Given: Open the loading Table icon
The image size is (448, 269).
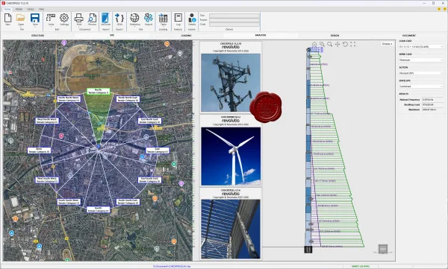Looking at the screenshot, I should (163, 19).
